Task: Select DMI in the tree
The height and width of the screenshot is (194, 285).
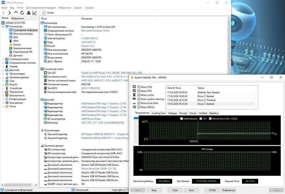Action: pos(15,37)
